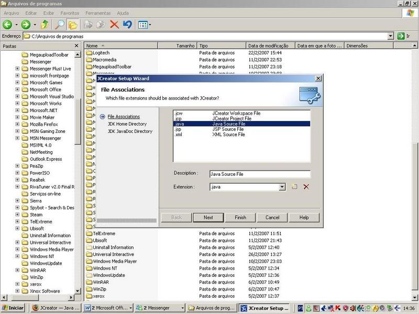419x314 pixels.
Task: Open the Extension combo box dropdown
Action: pos(282,187)
